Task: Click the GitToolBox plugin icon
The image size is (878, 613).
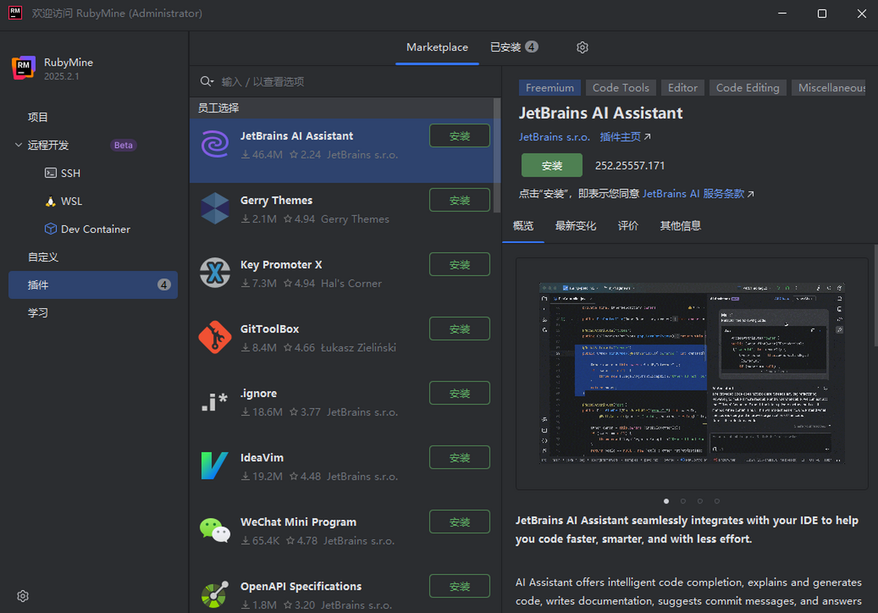Action: tap(214, 337)
